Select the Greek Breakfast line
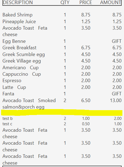 click(62, 48)
